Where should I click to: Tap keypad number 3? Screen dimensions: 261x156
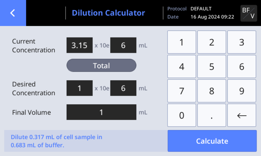coord(242,42)
